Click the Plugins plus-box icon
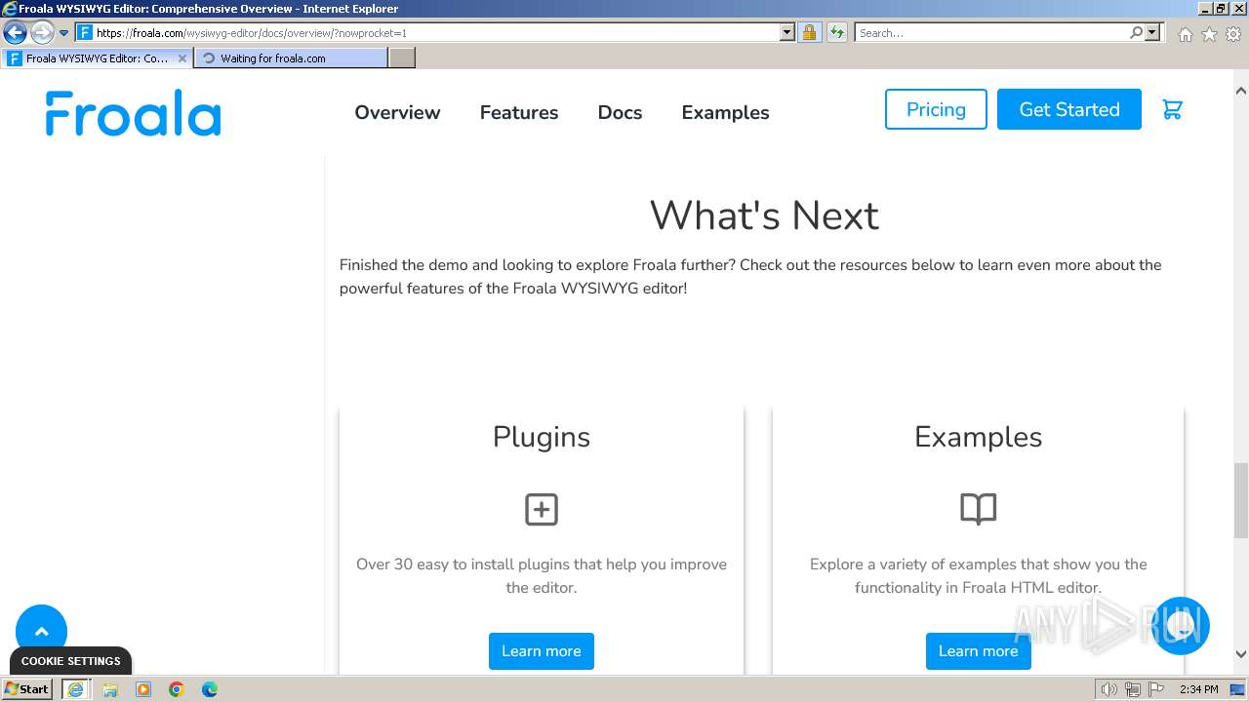Viewport: 1249px width, 702px height. [x=542, y=509]
